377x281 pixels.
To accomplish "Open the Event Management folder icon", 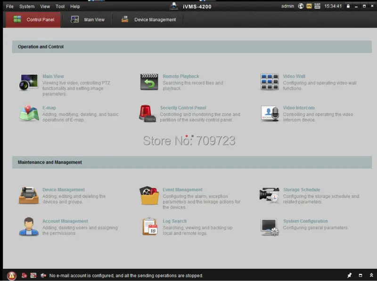I will [149, 195].
